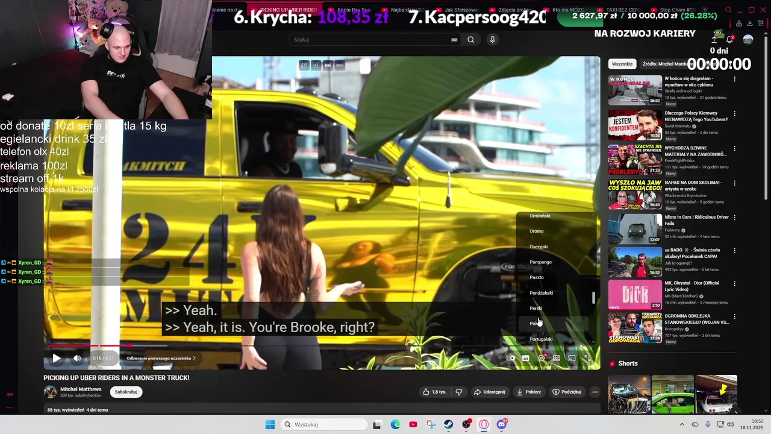This screenshot has width=771, height=434.
Task: Open options menu for 'Idiots In Cars'
Action: (734, 218)
